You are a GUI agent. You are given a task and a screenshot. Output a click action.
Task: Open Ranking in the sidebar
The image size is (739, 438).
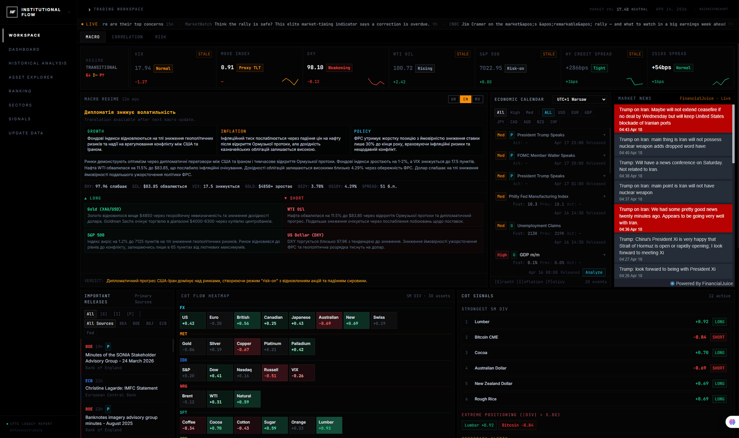(20, 91)
